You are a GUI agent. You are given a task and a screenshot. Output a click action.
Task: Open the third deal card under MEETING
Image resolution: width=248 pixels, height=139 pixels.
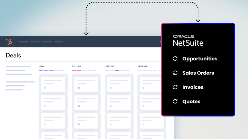(x=119, y=121)
